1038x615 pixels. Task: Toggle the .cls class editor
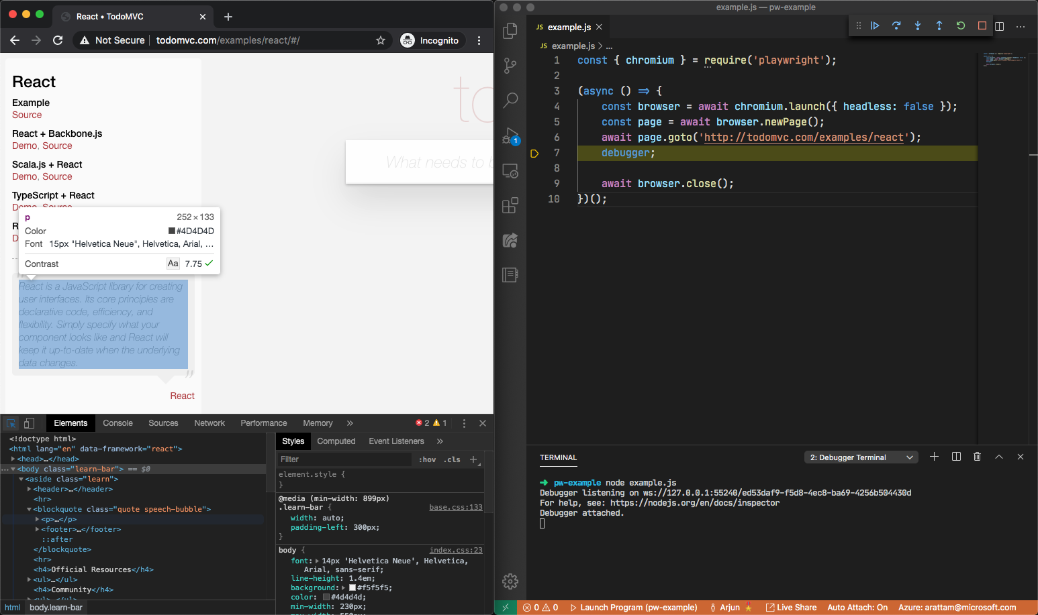pos(452,459)
